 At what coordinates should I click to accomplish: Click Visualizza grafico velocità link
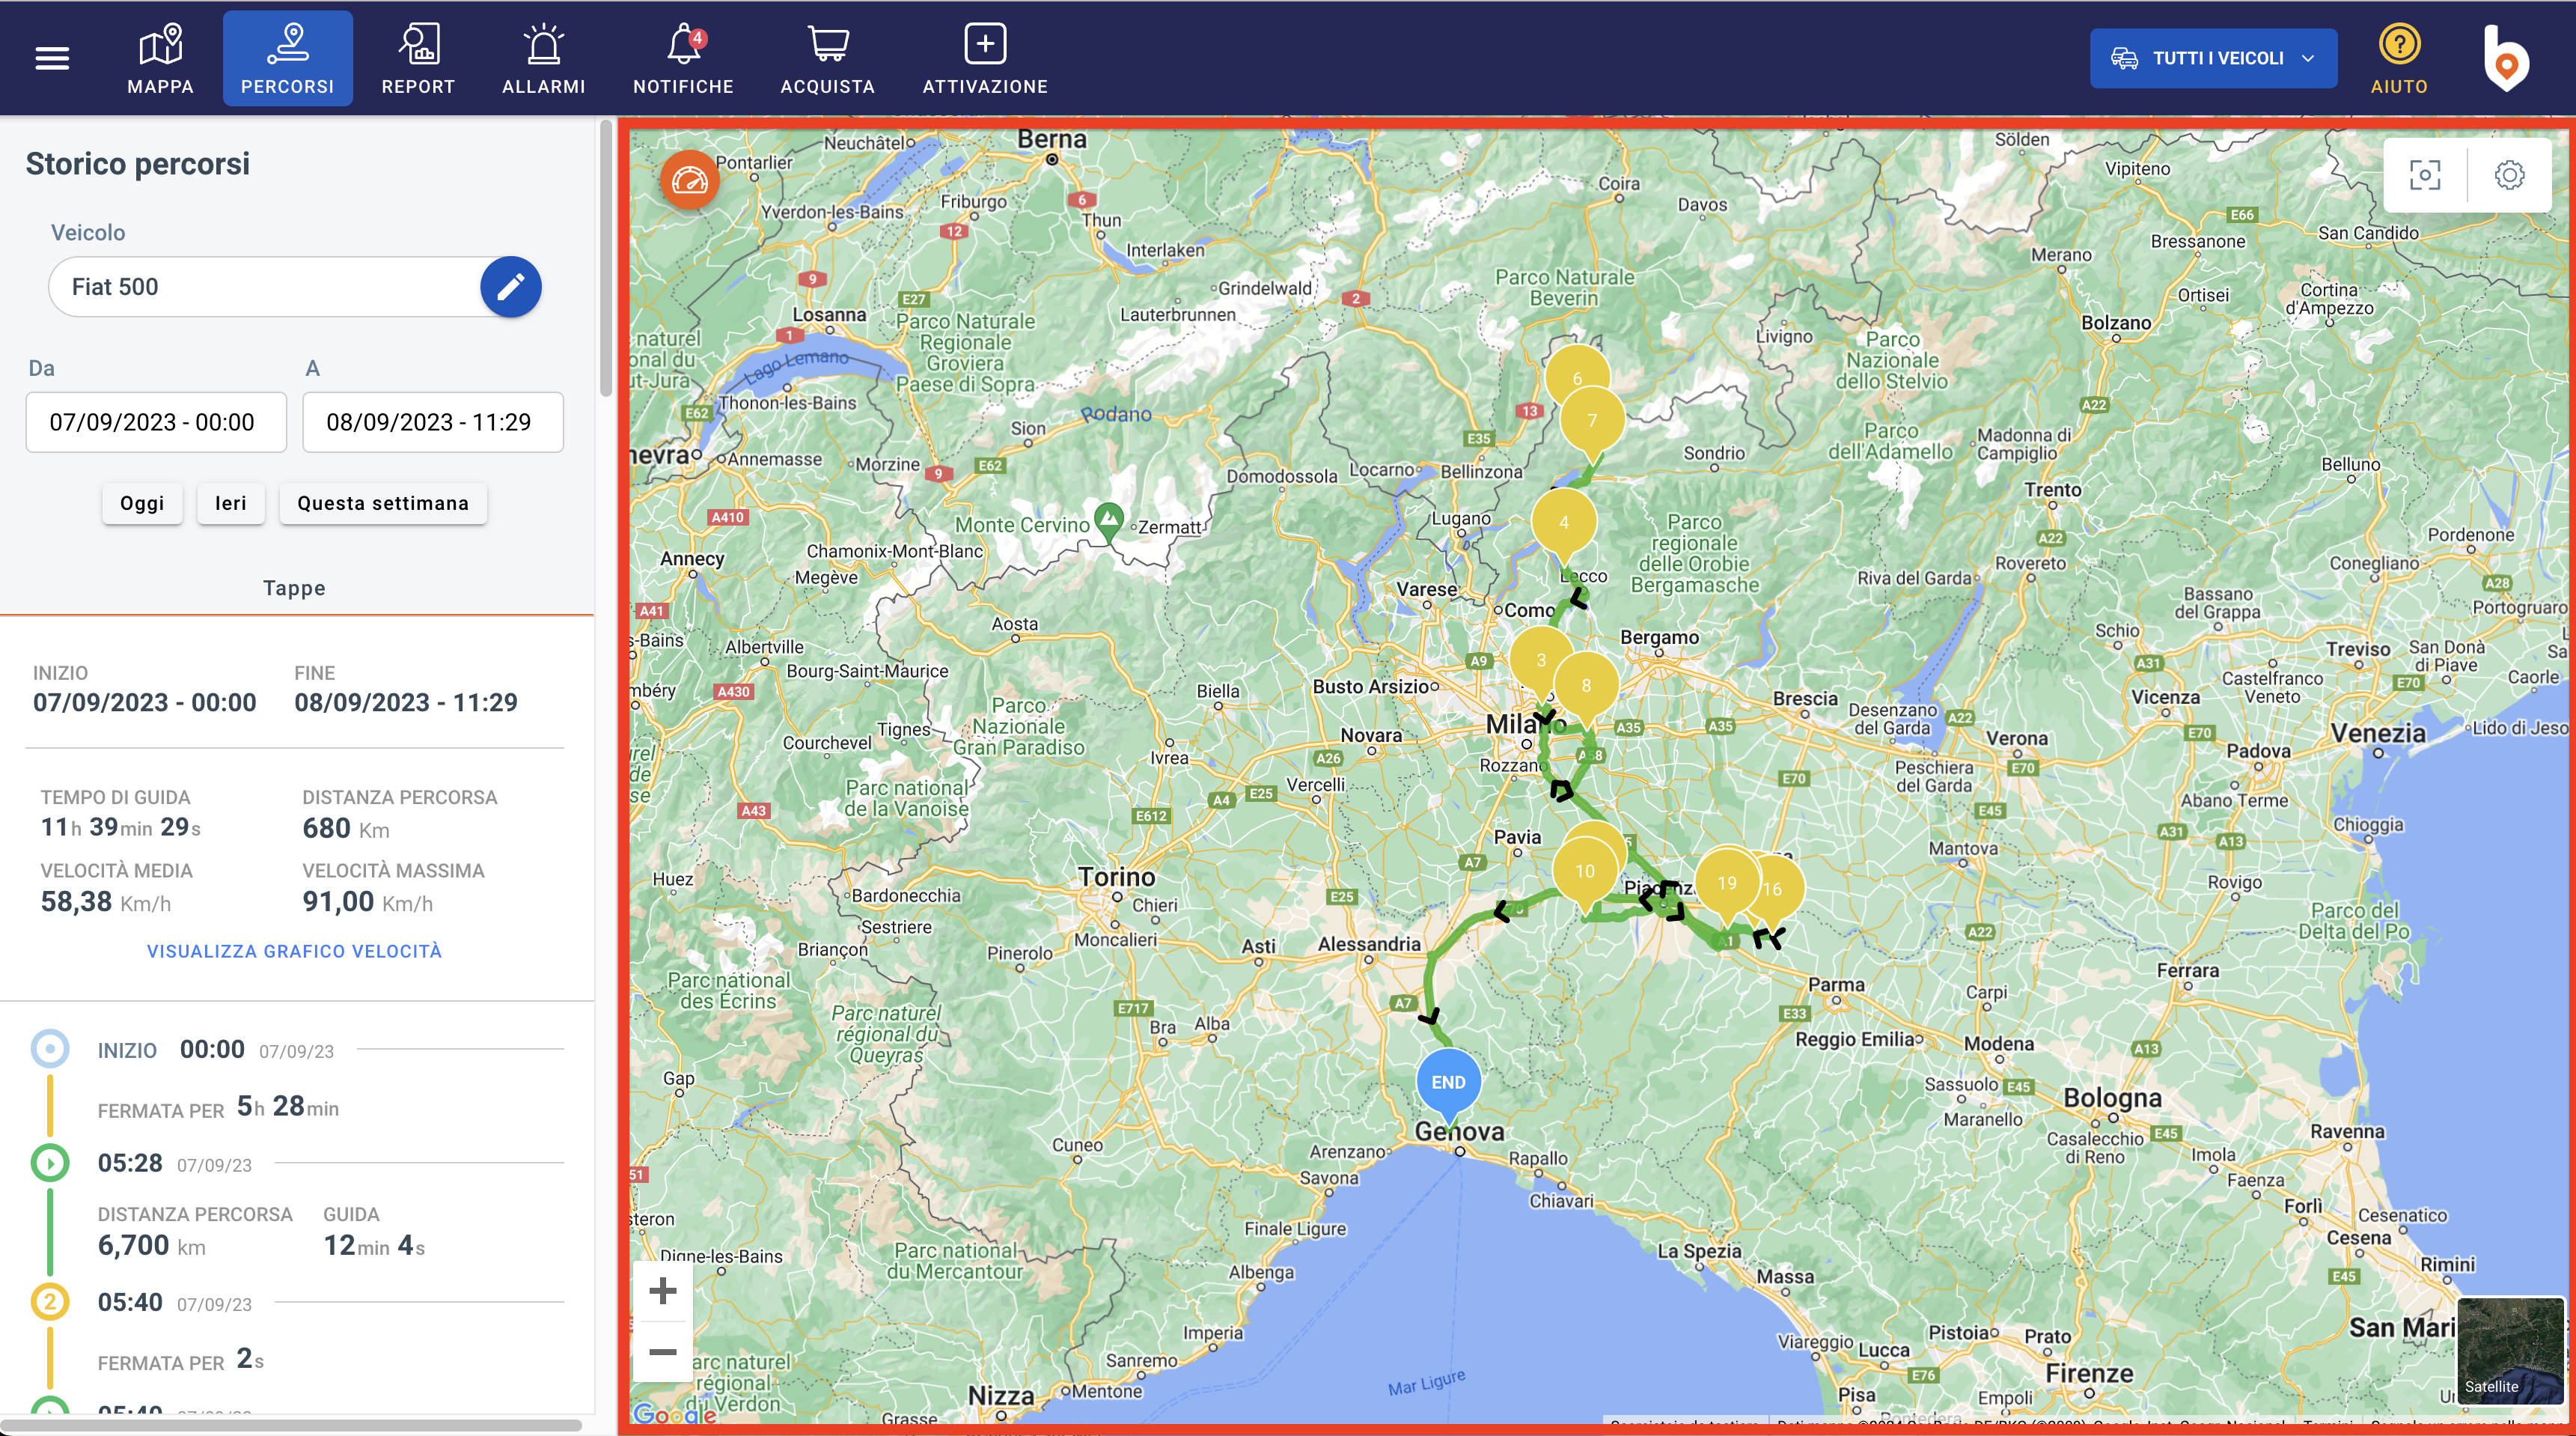pos(294,952)
